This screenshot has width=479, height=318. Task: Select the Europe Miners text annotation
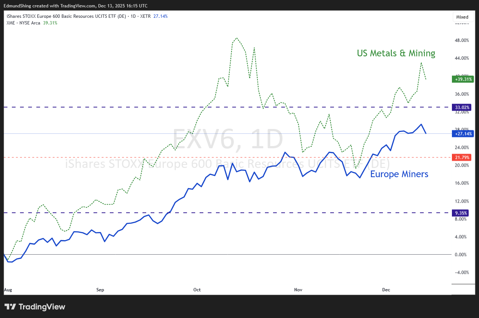[x=399, y=174]
